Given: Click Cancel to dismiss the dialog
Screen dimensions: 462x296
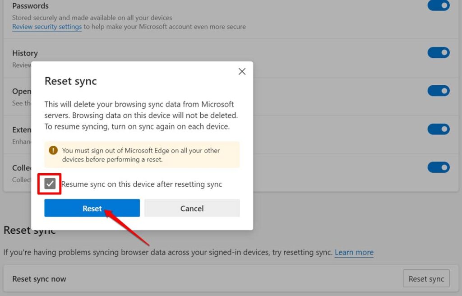Looking at the screenshot, I should [x=192, y=208].
